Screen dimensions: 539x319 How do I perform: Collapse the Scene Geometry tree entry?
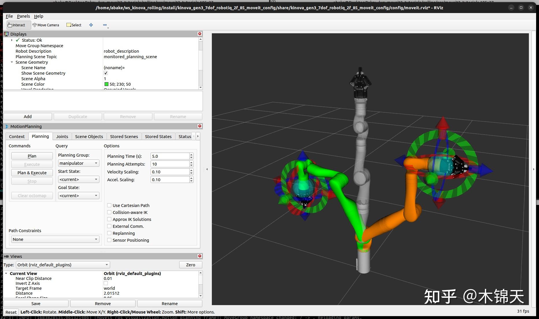[12, 62]
